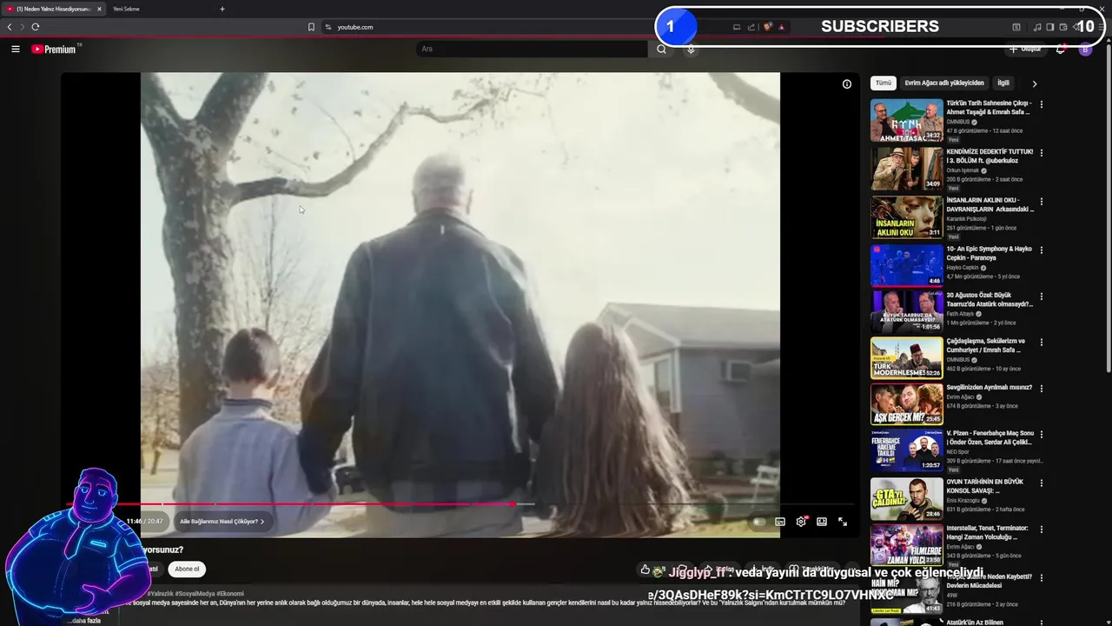
Task: Open thumbnail of '30 Ağustos Özel' video
Action: pos(906,310)
